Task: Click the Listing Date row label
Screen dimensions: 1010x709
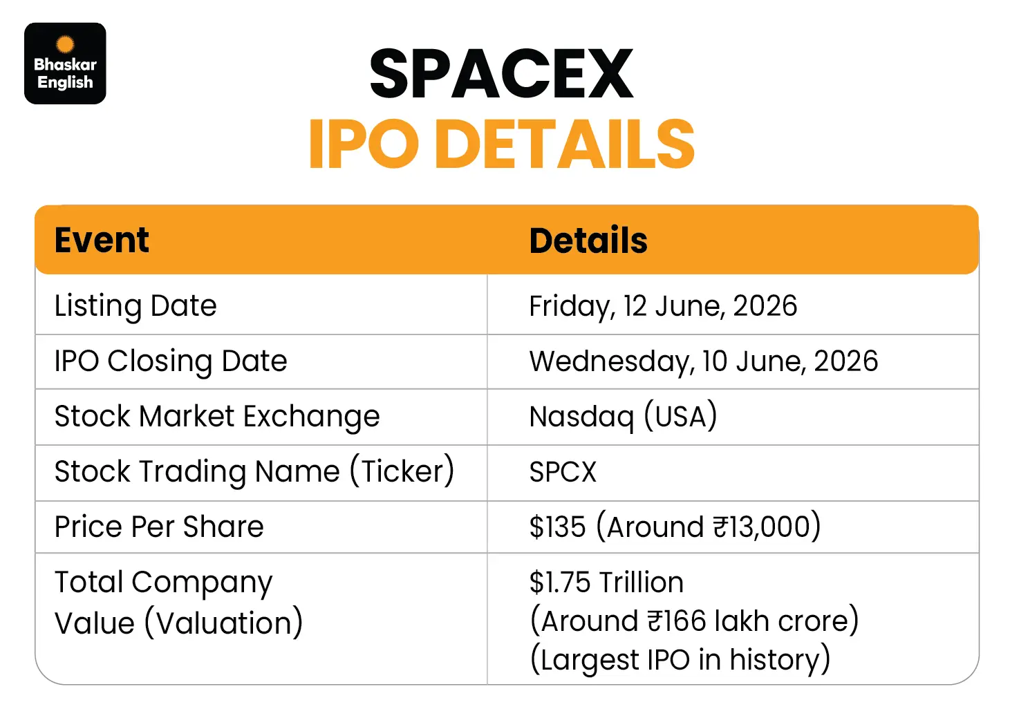Action: point(135,306)
